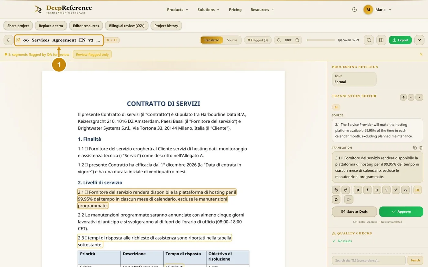Toggle the HL highlight button
428x267 pixels.
418,190
